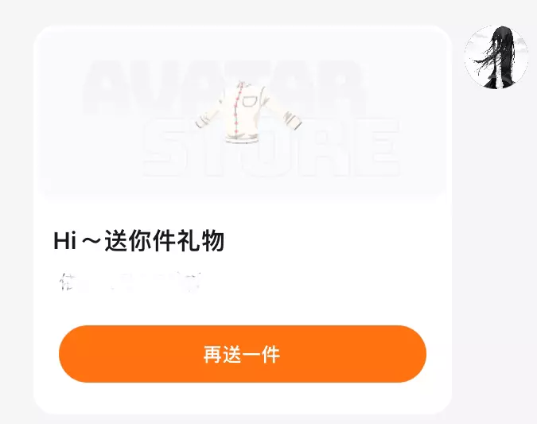The image size is (537, 424).
Task: Select the blurred gift description text
Action: 130,282
